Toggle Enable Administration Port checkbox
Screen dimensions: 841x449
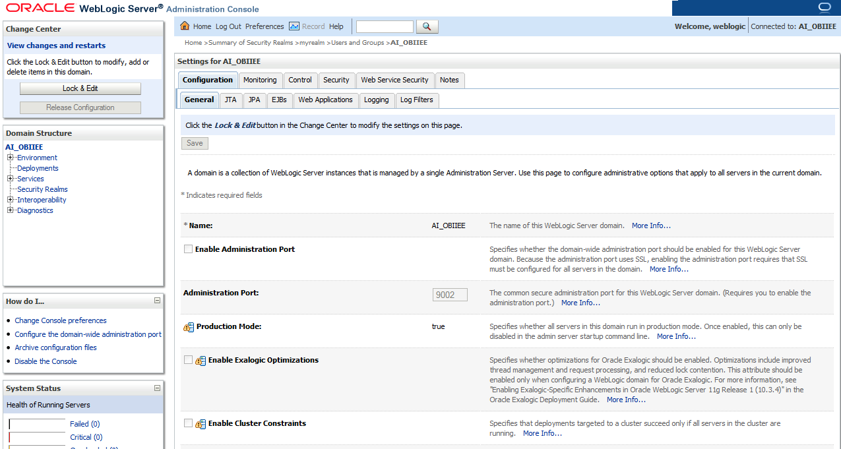tap(188, 249)
